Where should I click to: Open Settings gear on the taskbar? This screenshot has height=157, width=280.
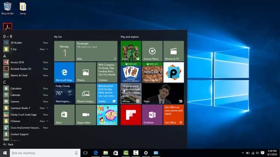146,153
